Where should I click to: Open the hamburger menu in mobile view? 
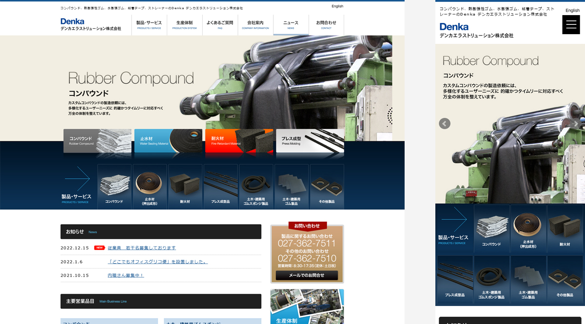pyautogui.click(x=571, y=25)
